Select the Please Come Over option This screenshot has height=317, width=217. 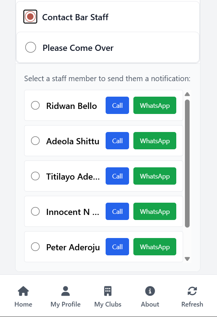tap(31, 47)
